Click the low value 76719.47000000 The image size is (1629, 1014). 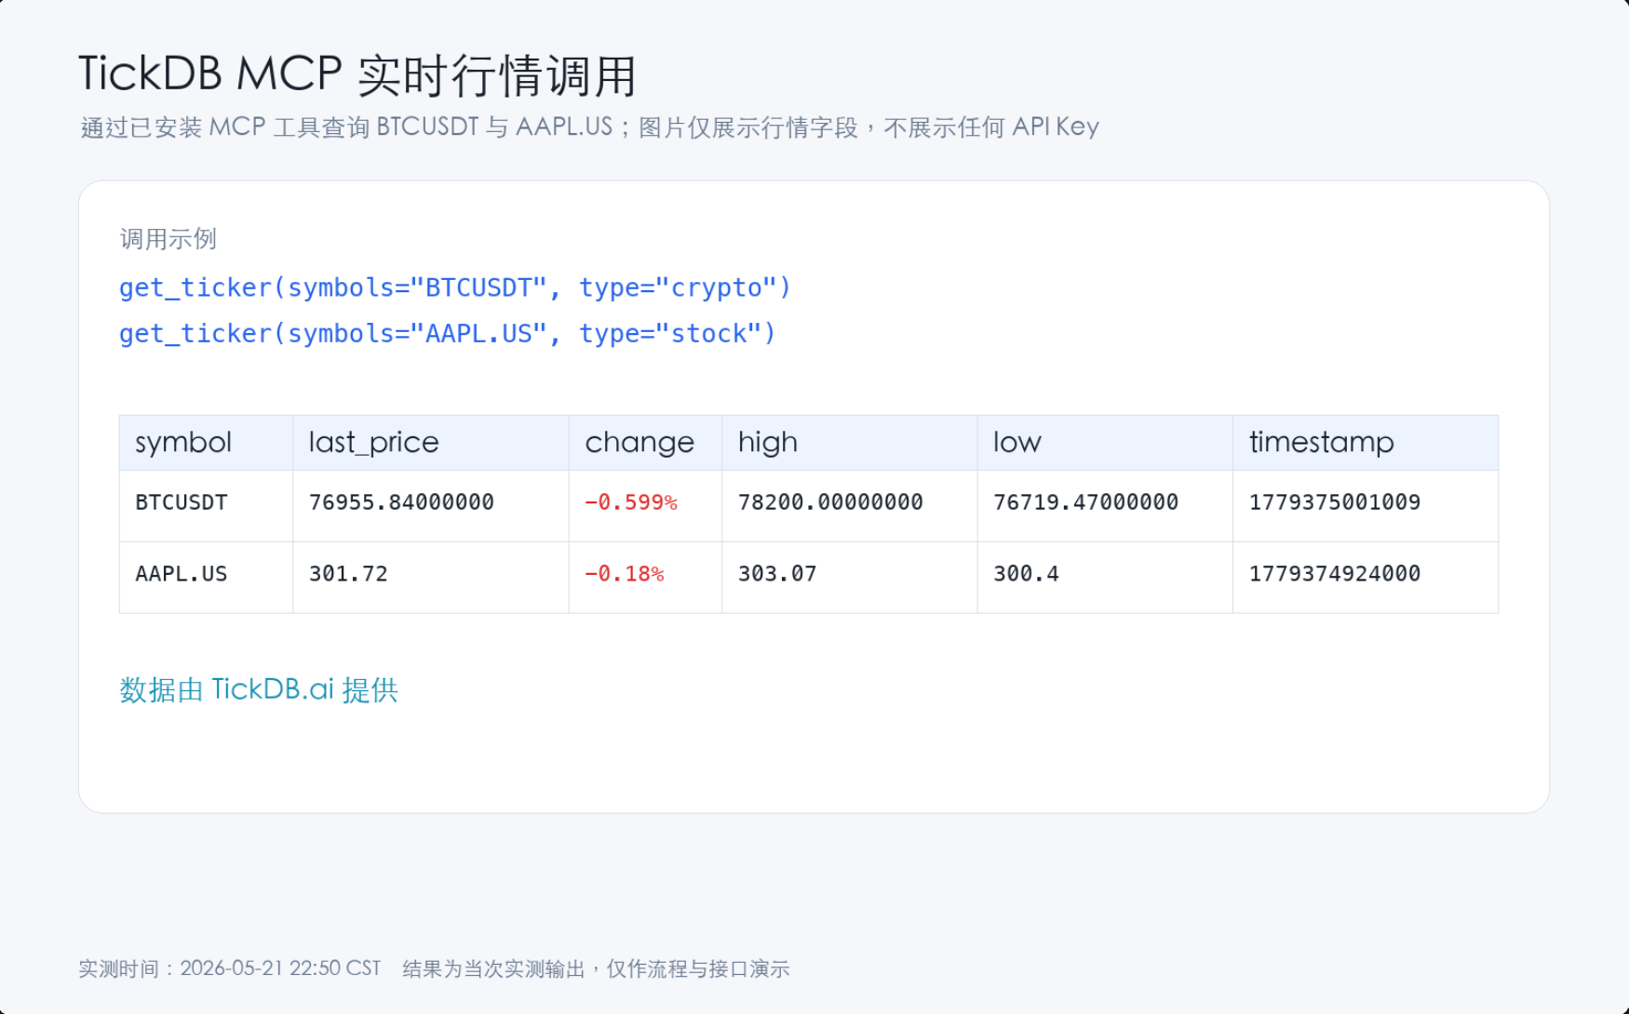1085,502
